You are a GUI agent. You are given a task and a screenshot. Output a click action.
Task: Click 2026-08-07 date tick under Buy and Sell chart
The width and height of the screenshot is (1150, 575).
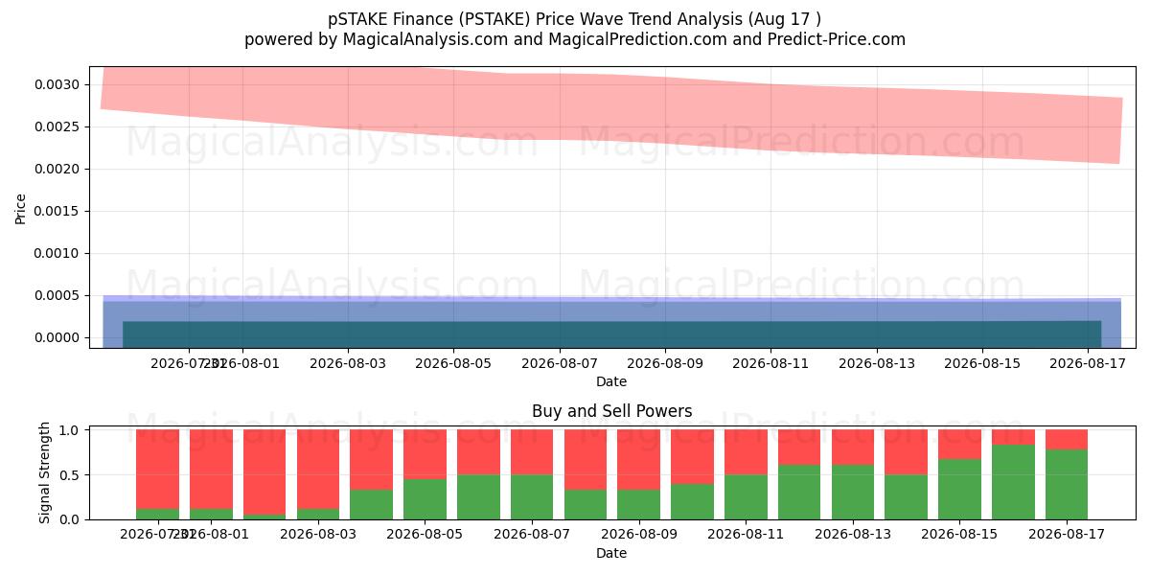click(532, 535)
